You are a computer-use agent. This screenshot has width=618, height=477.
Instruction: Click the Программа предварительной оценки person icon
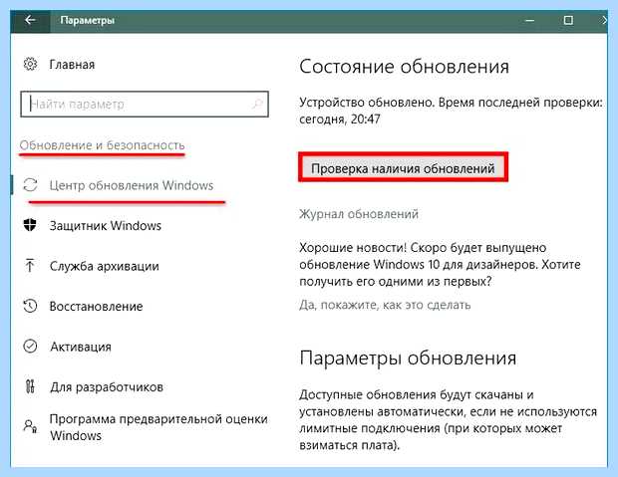[x=30, y=426]
